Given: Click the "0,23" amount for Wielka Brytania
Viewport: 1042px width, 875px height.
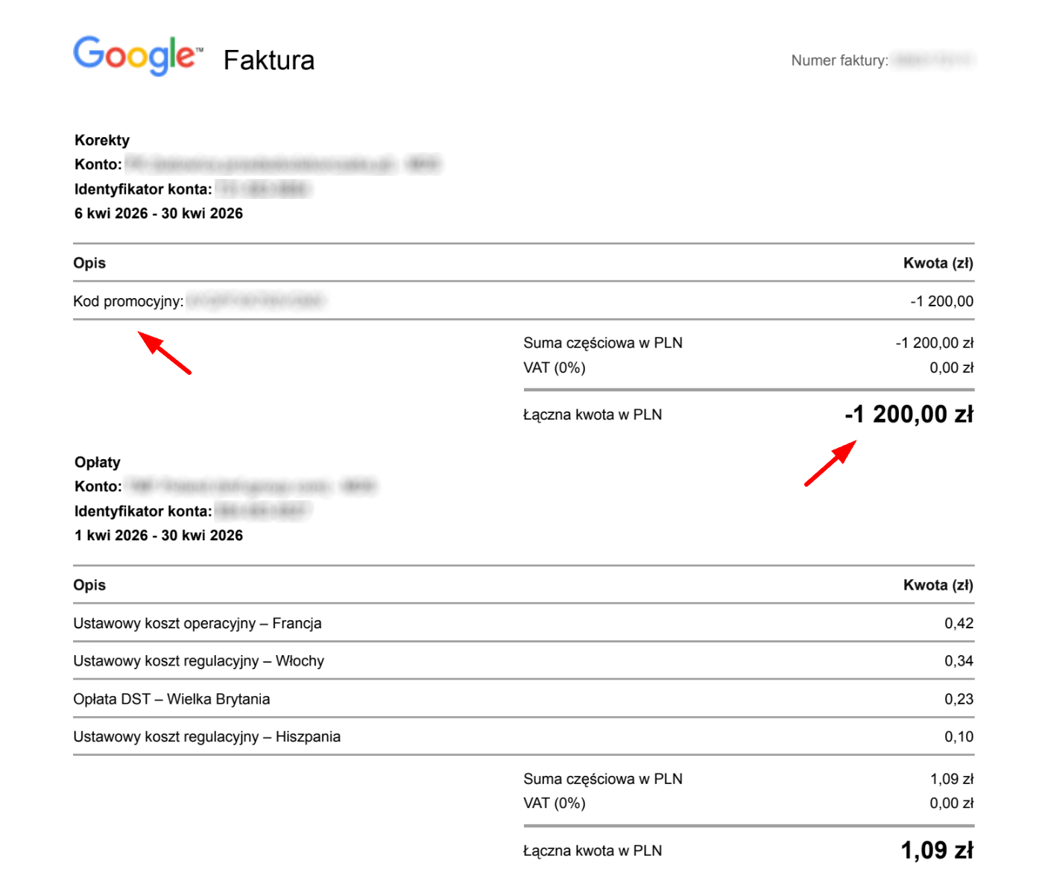Looking at the screenshot, I should click(x=959, y=699).
